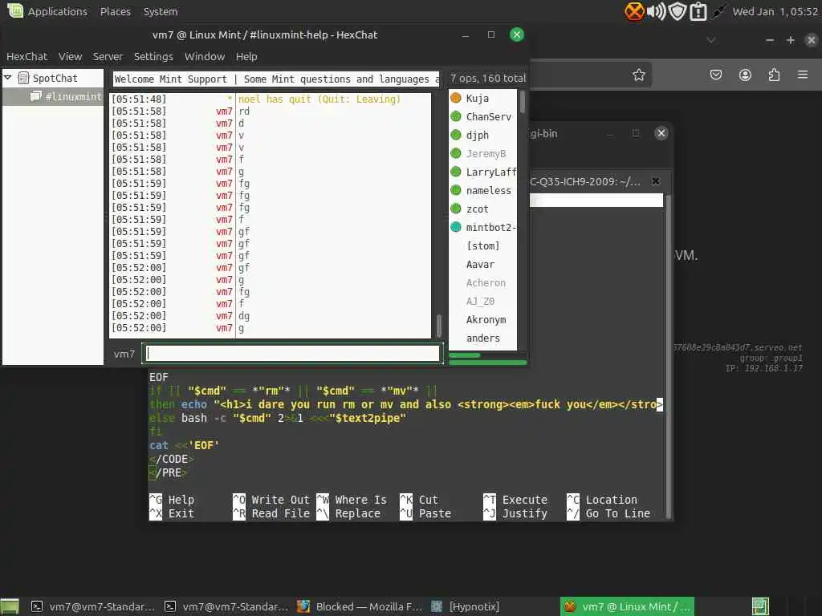Screen dimensions: 822x616
Task: Click show desktop icon in taskbar
Action: 10,606
